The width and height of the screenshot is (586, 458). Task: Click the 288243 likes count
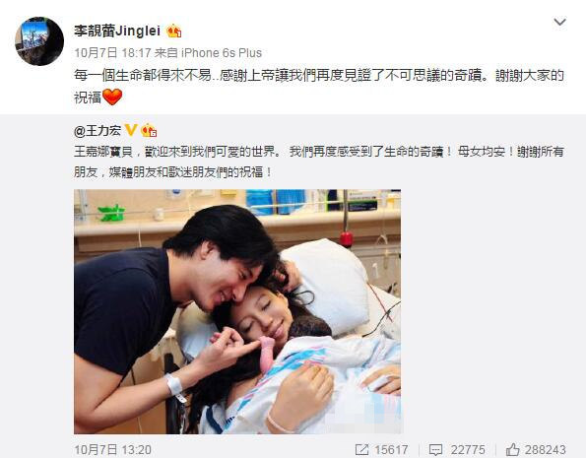point(546,449)
